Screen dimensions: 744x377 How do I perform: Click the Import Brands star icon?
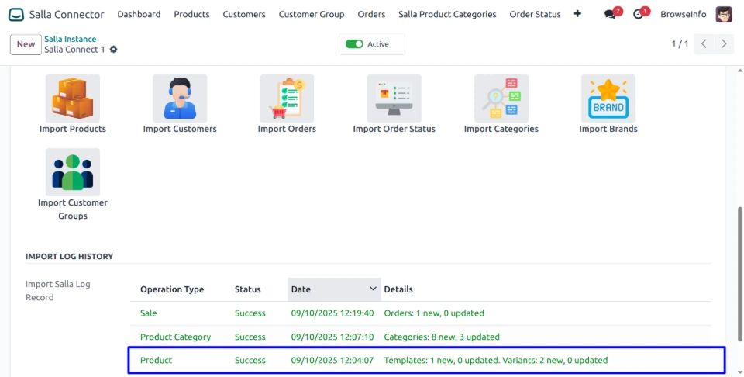coord(608,98)
